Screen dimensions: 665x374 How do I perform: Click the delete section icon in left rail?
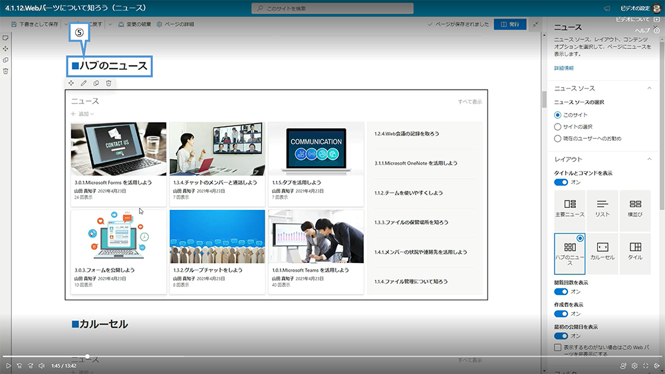(5, 71)
